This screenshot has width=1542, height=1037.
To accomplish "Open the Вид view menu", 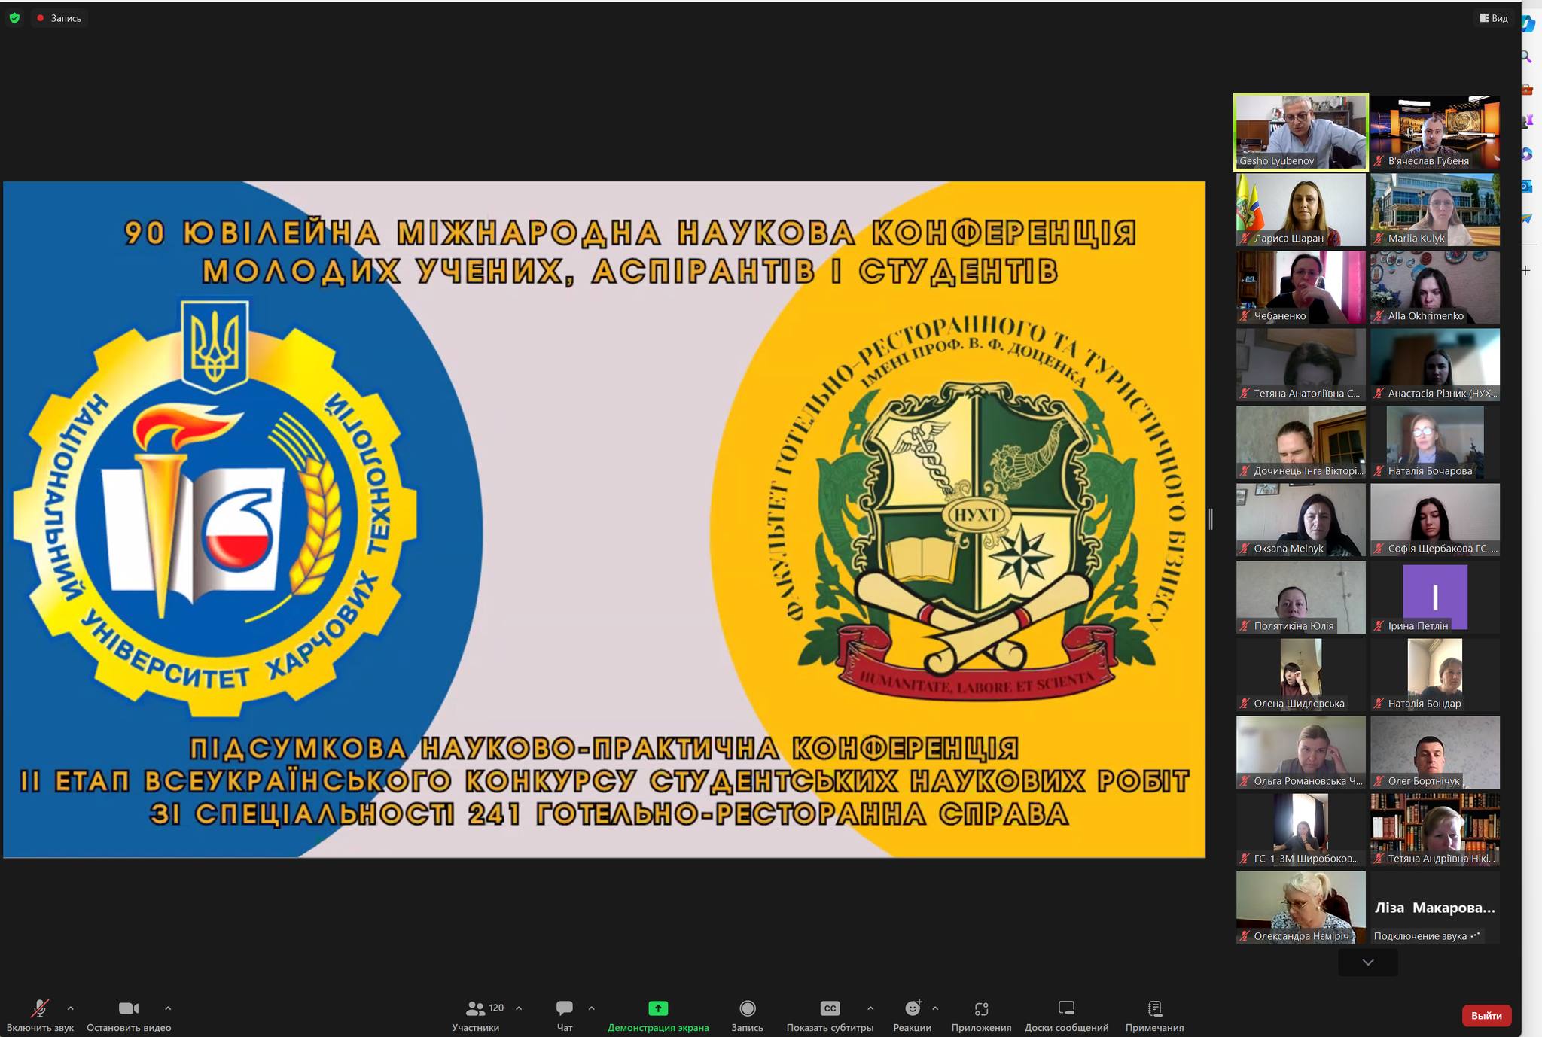I will (1494, 18).
